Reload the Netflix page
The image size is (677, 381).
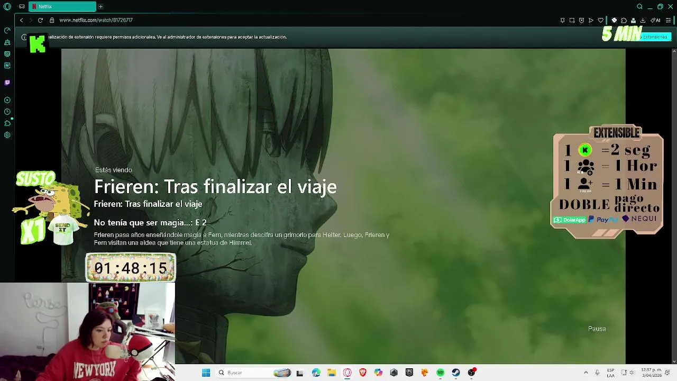coord(40,20)
